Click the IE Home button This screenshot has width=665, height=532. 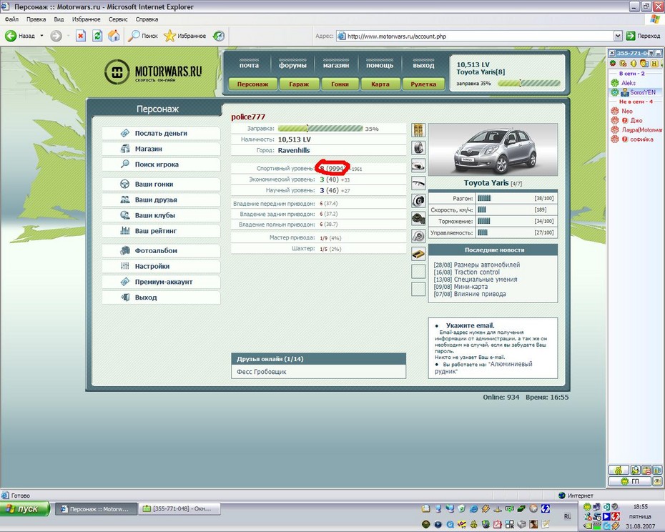pyautogui.click(x=114, y=36)
